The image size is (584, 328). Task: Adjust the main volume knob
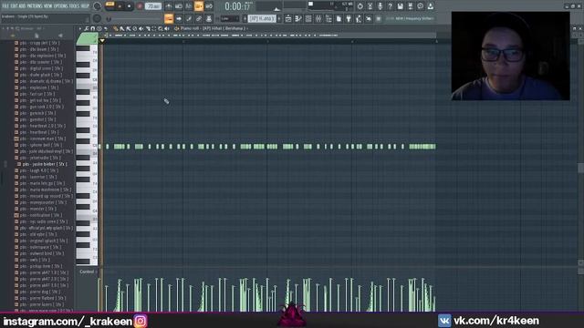98,6
